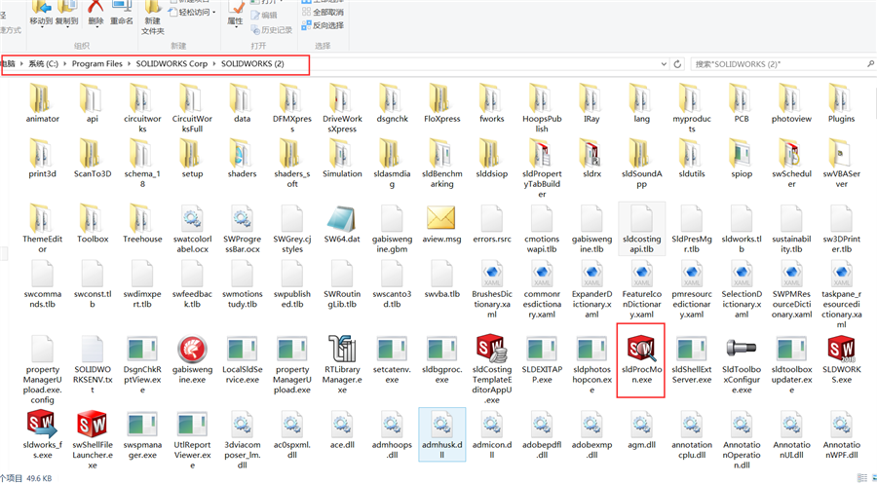Image resolution: width=877 pixels, height=484 pixels.
Task: Go to SOLIDWORKS Corp in the breadcrumb
Action: (172, 63)
